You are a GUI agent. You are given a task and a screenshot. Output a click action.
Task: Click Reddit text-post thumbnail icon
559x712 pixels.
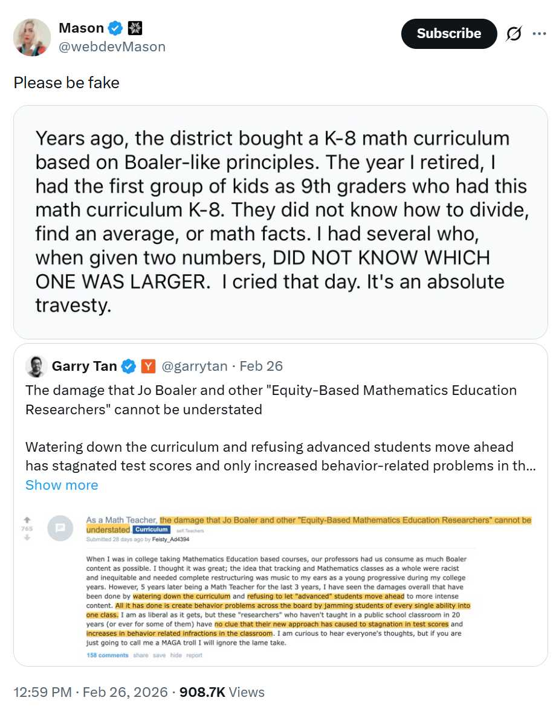pos(60,527)
